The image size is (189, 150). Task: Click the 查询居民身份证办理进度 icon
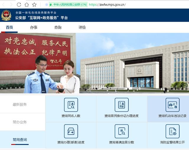click(122, 105)
